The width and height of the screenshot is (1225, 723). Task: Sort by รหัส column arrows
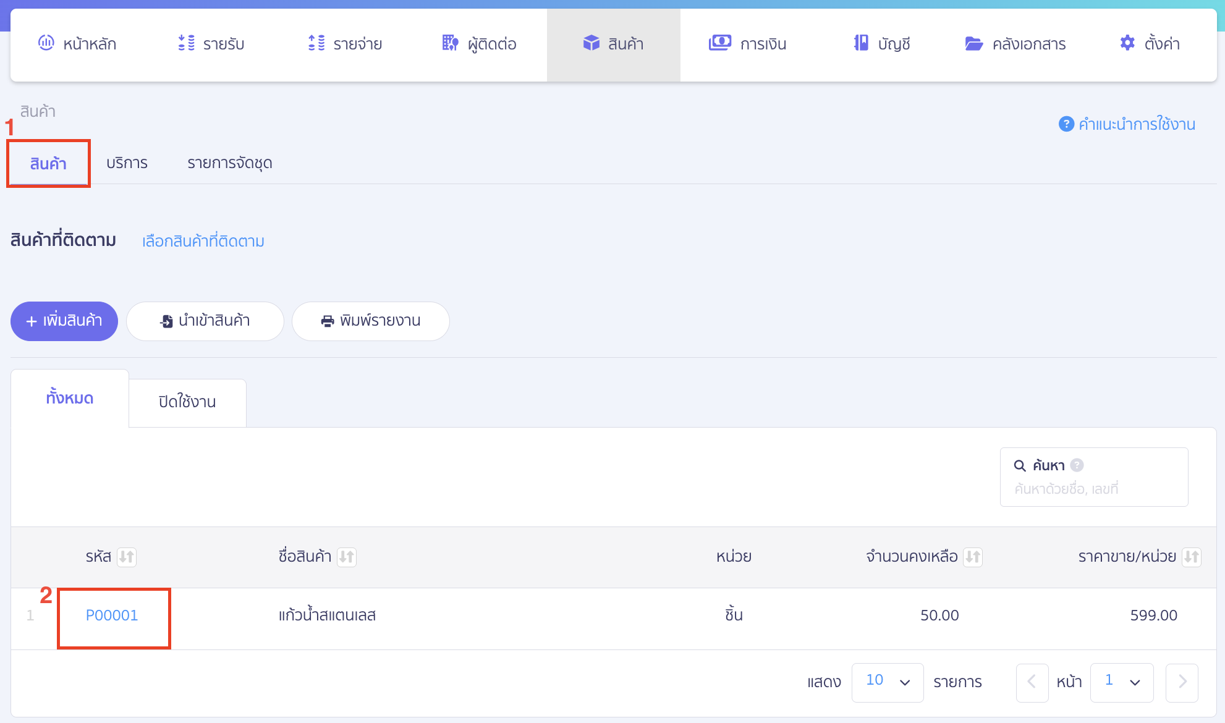(x=127, y=557)
